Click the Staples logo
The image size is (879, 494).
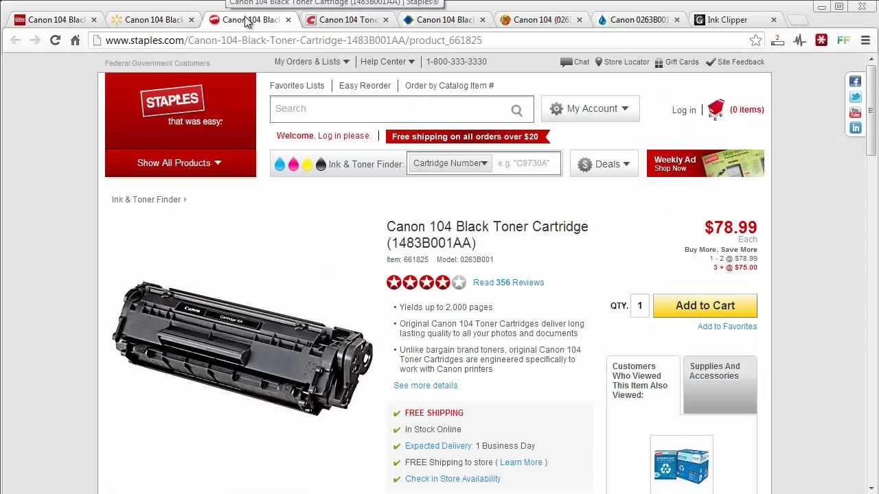(173, 102)
